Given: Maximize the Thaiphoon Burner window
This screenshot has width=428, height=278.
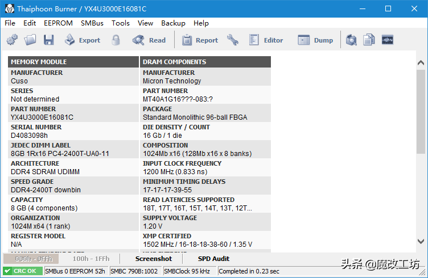Looking at the screenshot, I should pos(388,9).
